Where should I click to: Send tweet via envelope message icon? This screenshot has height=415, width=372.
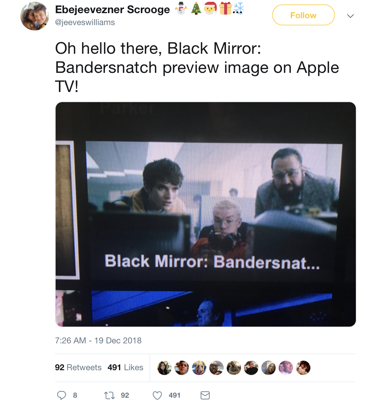pos(205,396)
